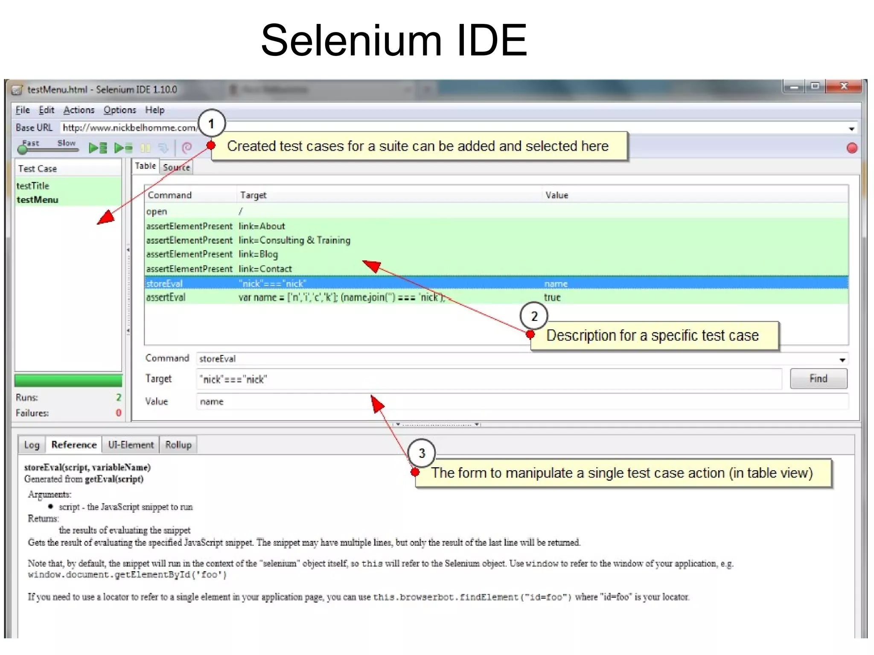Click Play current test case icon
Viewport: 874px width, 655px height.
(x=123, y=148)
